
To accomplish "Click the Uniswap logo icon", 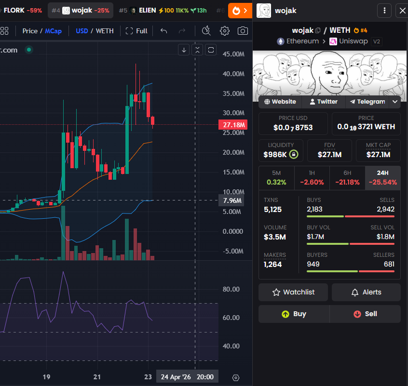I will pyautogui.click(x=333, y=41).
